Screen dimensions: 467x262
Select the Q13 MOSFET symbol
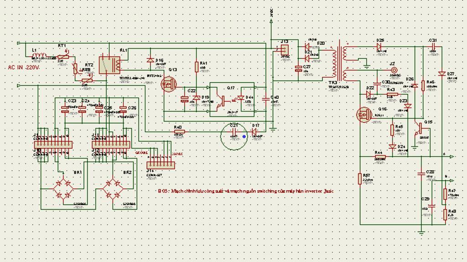coord(169,84)
